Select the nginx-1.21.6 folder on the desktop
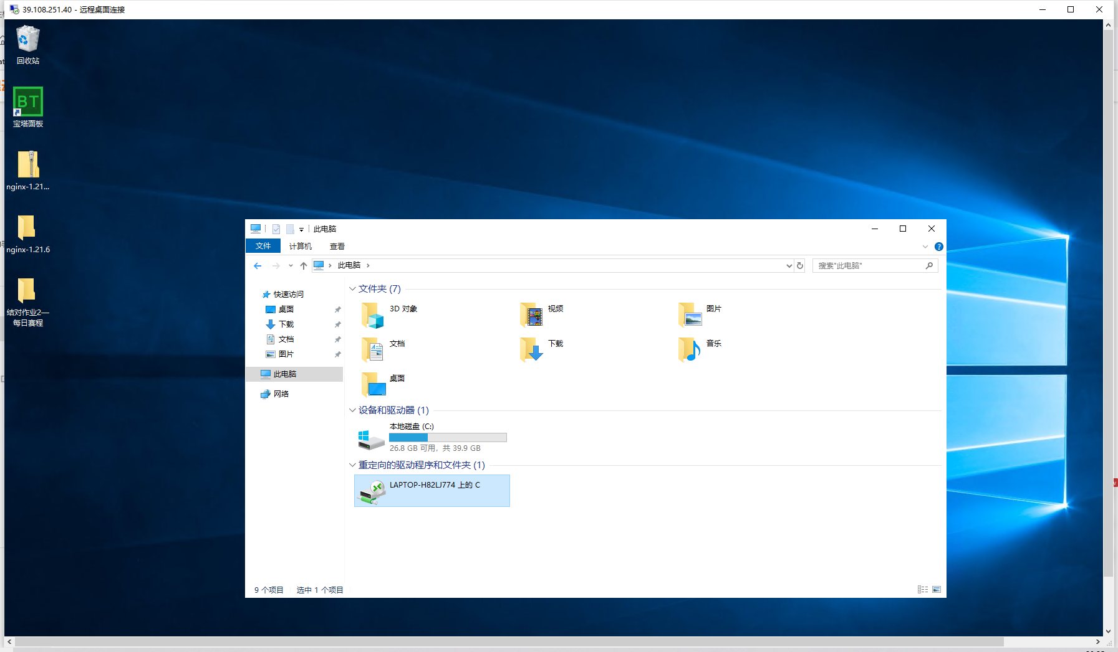This screenshot has height=652, width=1118. (x=28, y=234)
